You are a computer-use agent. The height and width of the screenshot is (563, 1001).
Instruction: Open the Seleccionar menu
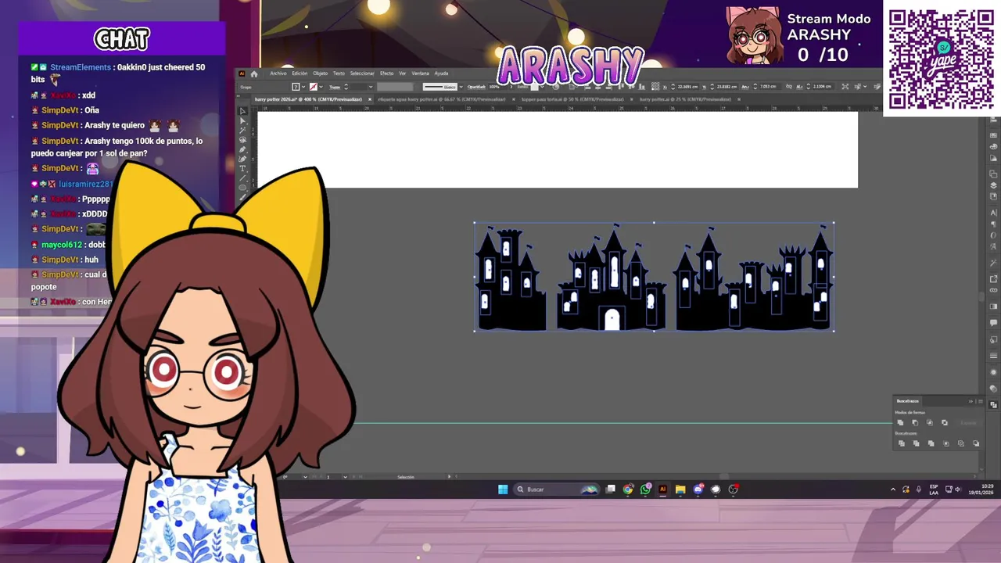click(x=362, y=74)
